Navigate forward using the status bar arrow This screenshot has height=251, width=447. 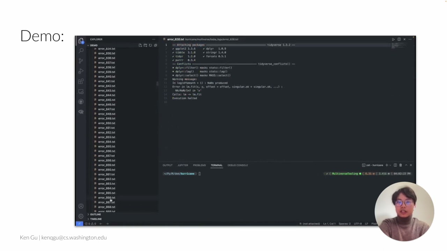click(x=107, y=223)
